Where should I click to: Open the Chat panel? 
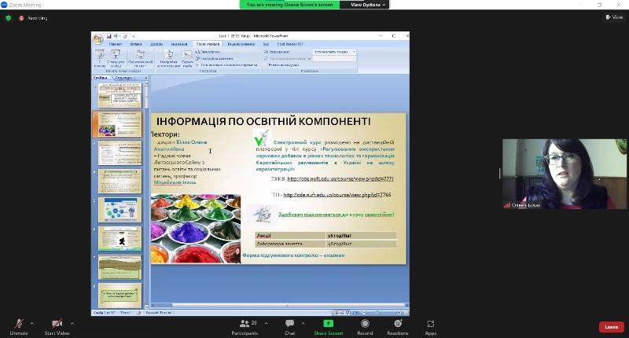(x=289, y=324)
